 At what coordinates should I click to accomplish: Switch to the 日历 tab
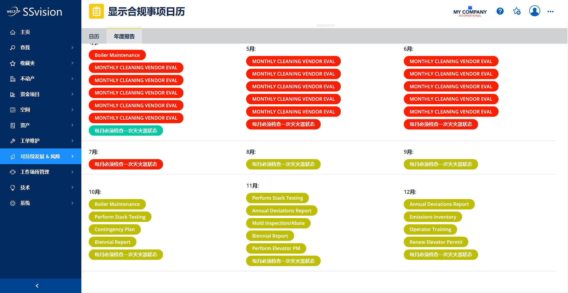[x=94, y=36]
